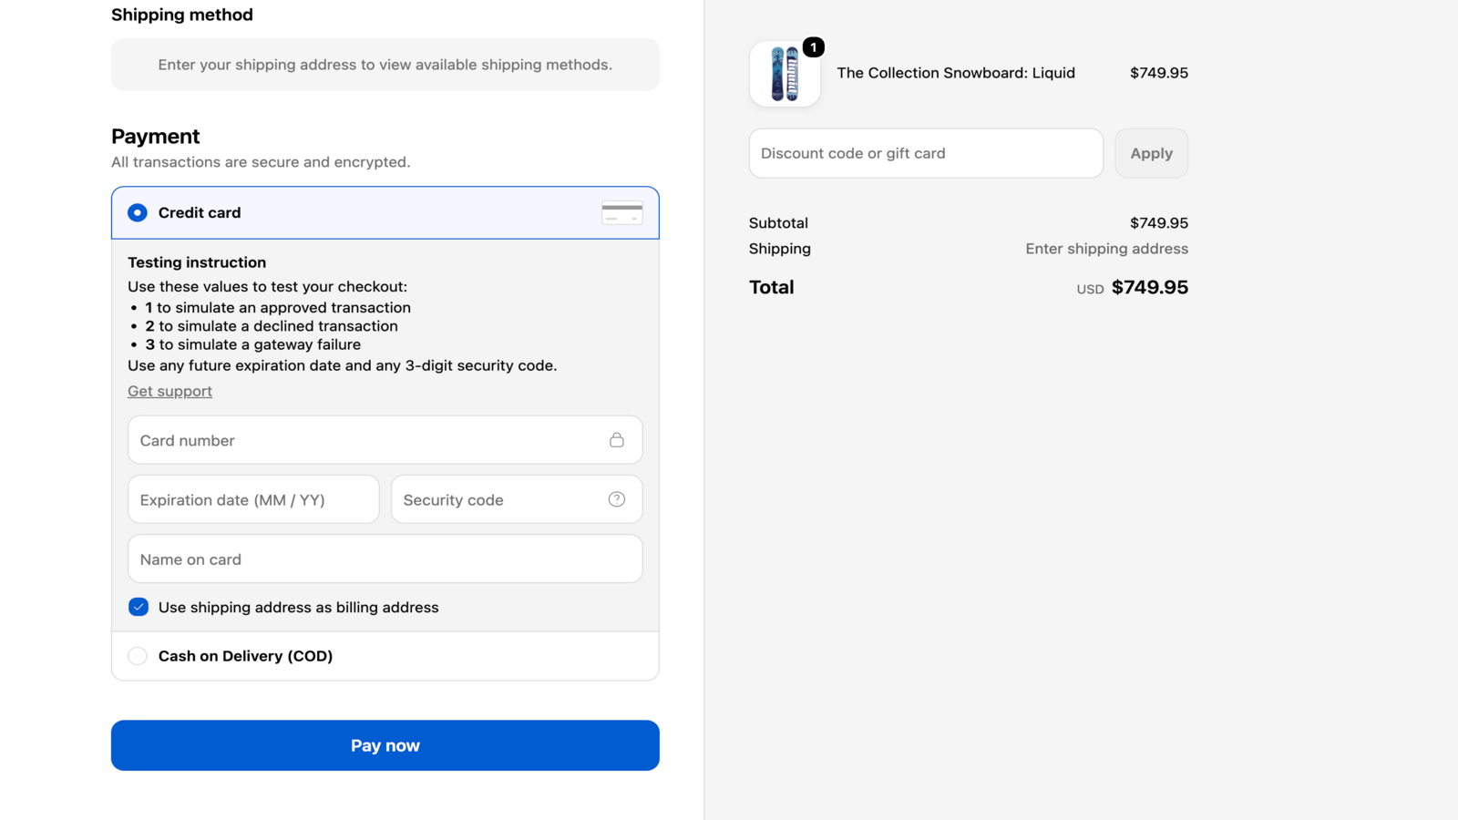Image resolution: width=1458 pixels, height=820 pixels.
Task: Click the credit card icon in payment header
Action: tap(622, 212)
